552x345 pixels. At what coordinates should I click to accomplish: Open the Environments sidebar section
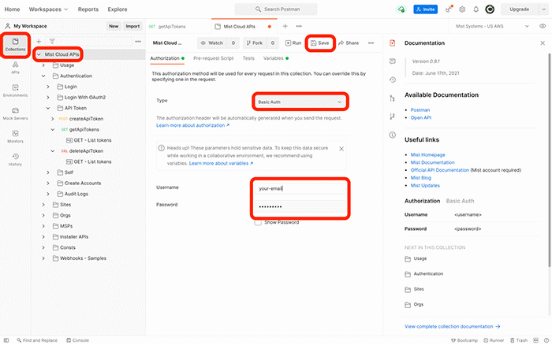tap(15, 91)
